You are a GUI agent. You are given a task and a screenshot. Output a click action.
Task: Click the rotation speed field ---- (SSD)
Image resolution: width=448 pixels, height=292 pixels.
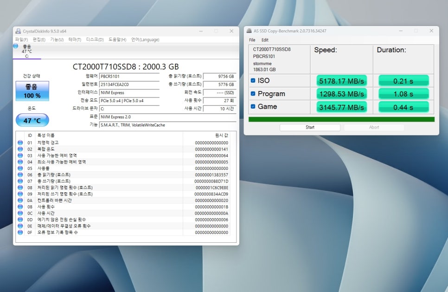219,93
